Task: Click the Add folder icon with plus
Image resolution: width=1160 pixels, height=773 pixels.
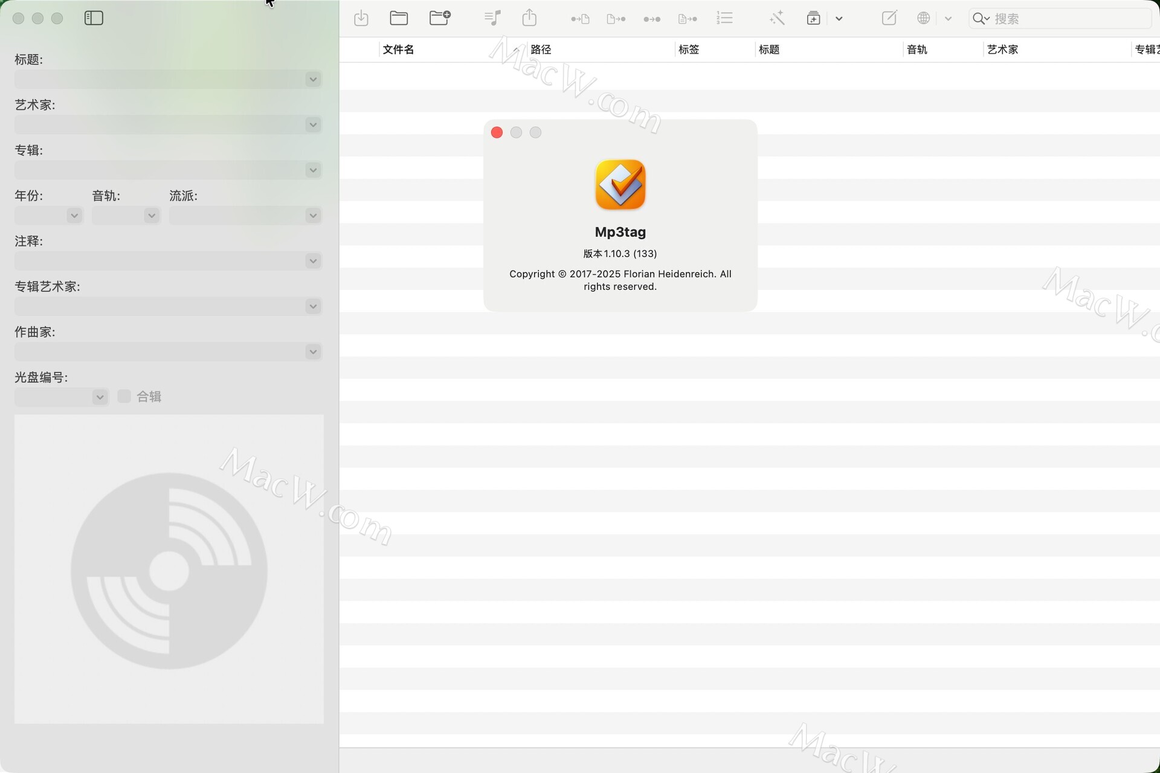Action: click(440, 18)
